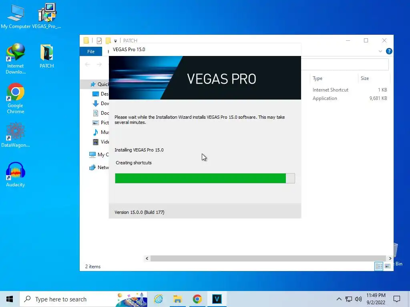This screenshot has height=307, width=410.
Task: Open the notification center icon
Action: pyautogui.click(x=397, y=299)
